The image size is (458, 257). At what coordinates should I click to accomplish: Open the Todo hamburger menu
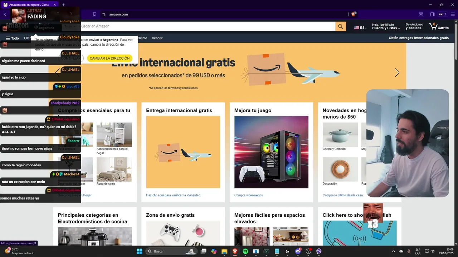[12, 38]
